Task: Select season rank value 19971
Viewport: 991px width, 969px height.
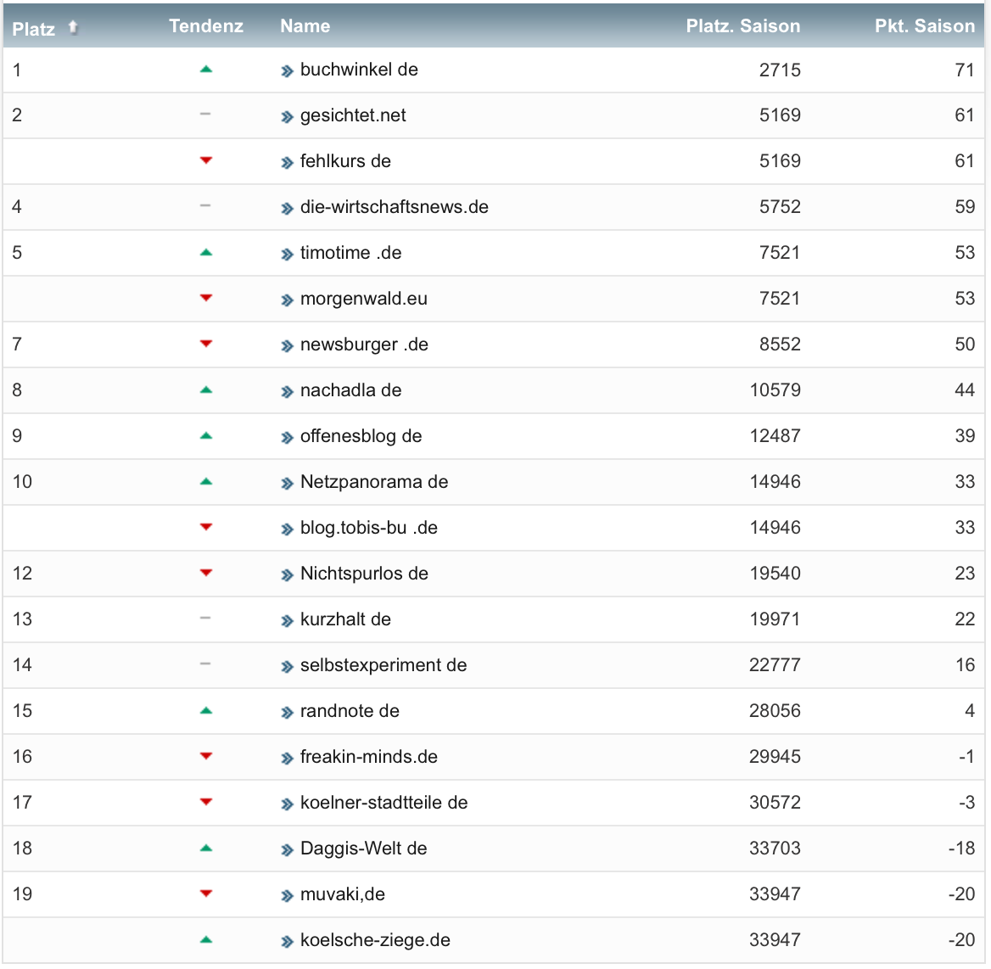Action: tap(775, 619)
